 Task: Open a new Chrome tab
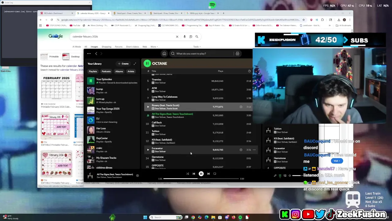(x=223, y=13)
